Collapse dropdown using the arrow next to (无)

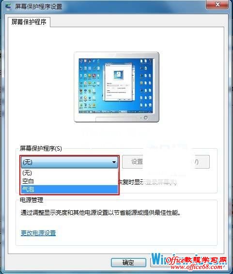click(114, 162)
